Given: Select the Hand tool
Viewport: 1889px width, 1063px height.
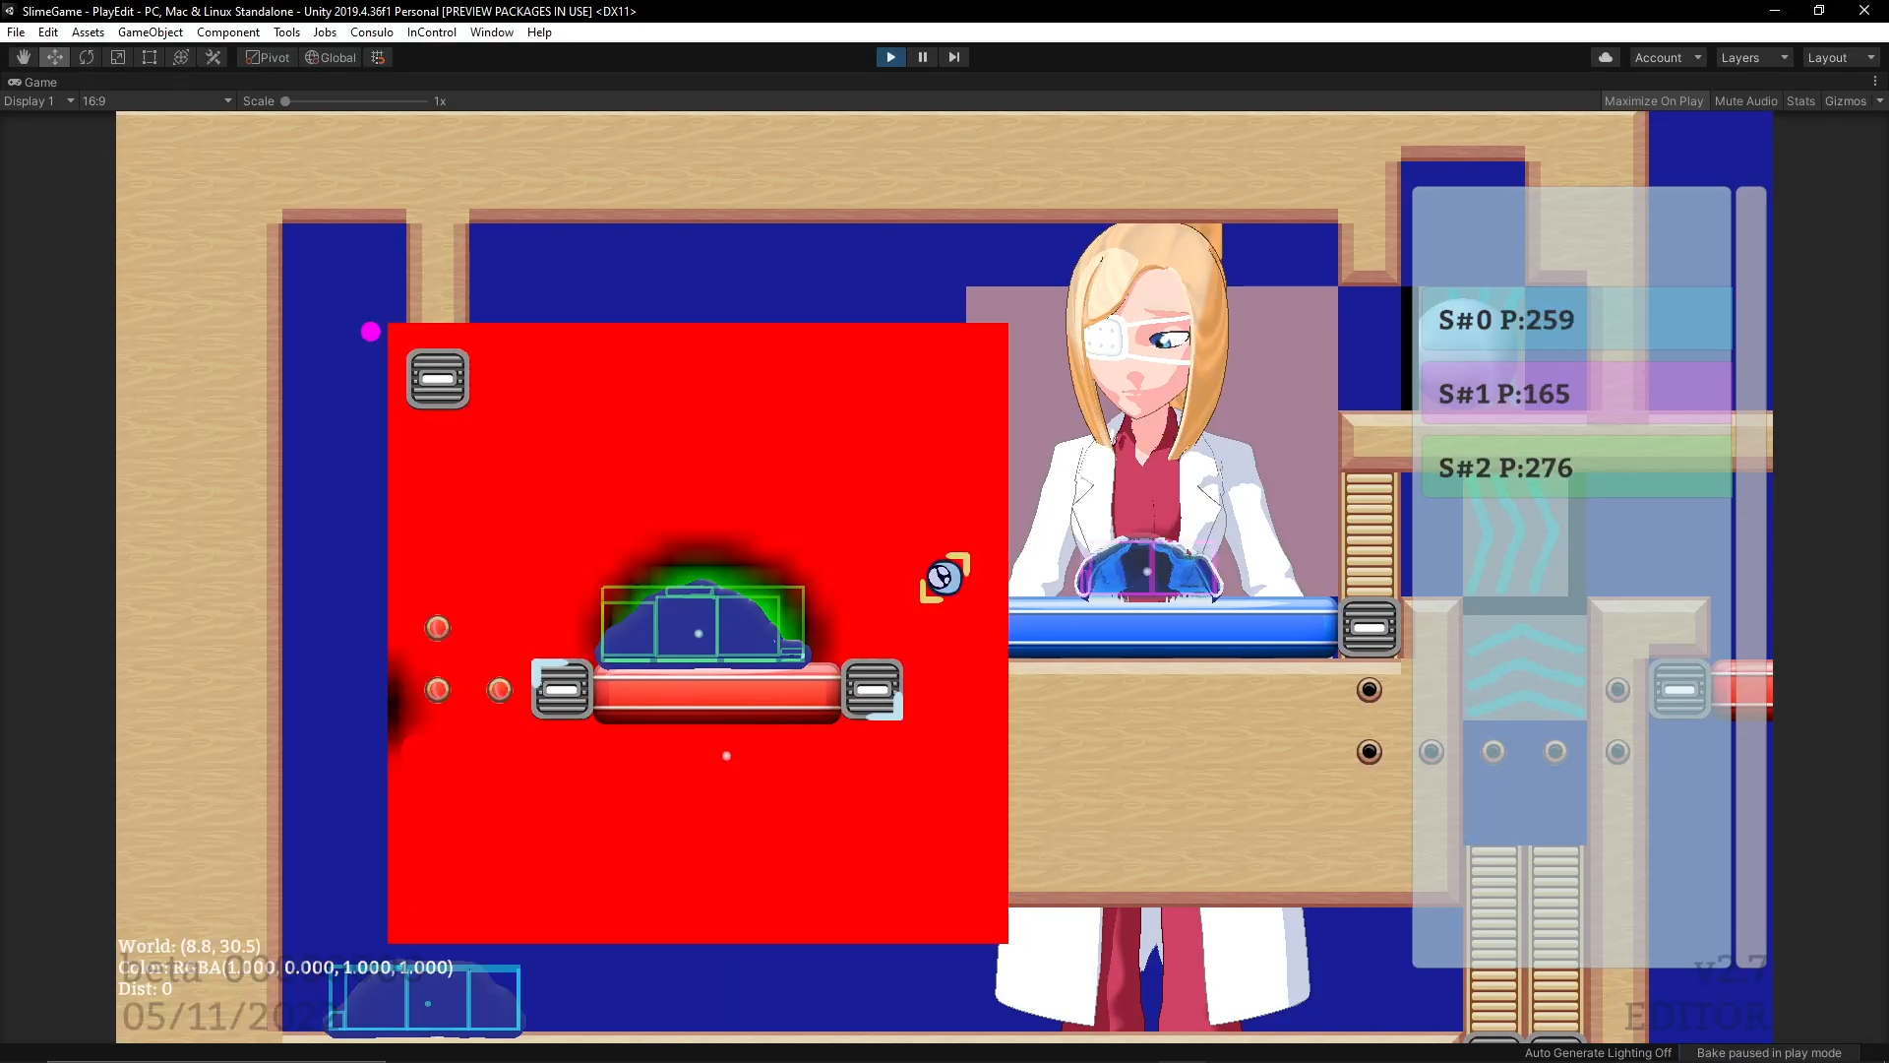Looking at the screenshot, I should click(x=24, y=57).
